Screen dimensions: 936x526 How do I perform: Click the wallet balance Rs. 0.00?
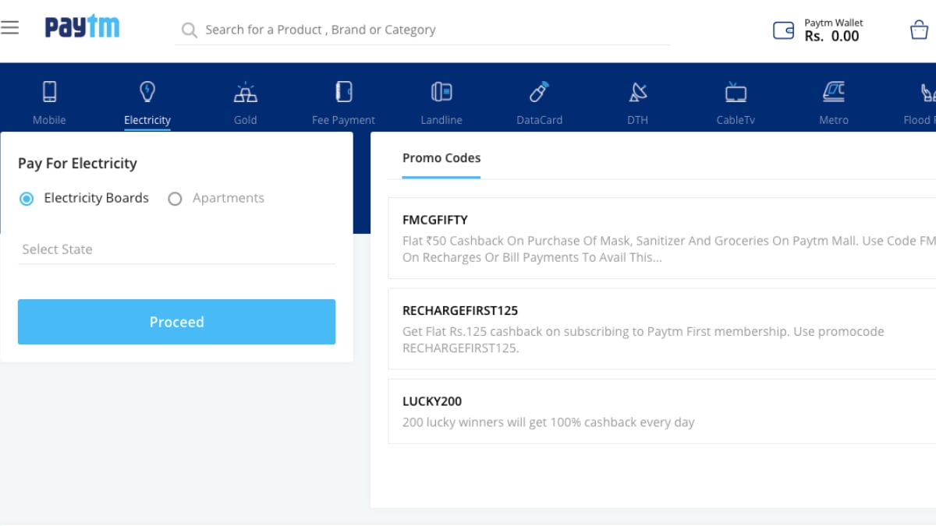tap(831, 36)
